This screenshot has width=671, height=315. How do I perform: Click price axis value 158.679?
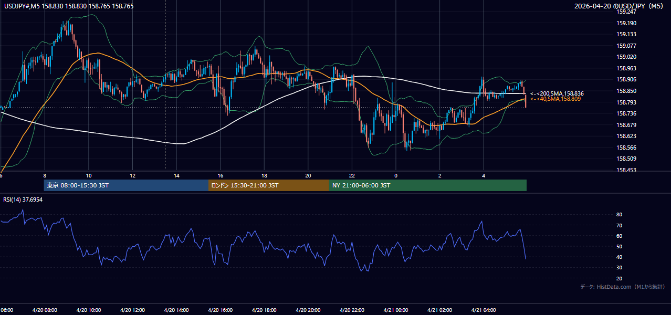click(626, 125)
